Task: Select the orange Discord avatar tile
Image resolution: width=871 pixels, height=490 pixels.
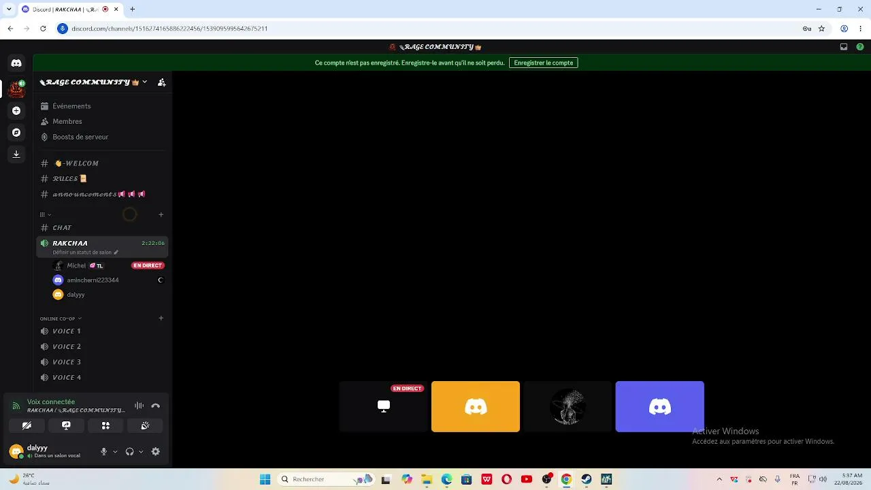Action: (476, 406)
